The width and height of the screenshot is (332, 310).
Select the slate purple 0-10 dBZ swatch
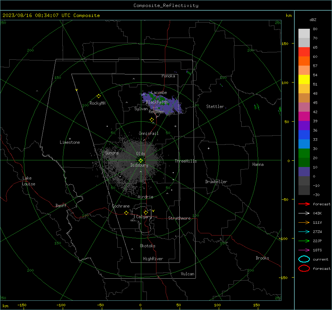click(304, 172)
